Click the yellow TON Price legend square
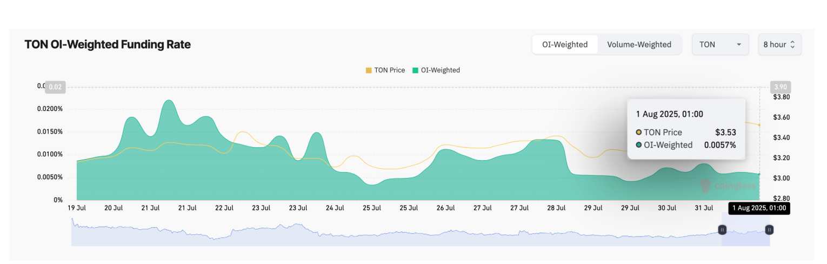The height and width of the screenshot is (264, 827). tap(369, 70)
